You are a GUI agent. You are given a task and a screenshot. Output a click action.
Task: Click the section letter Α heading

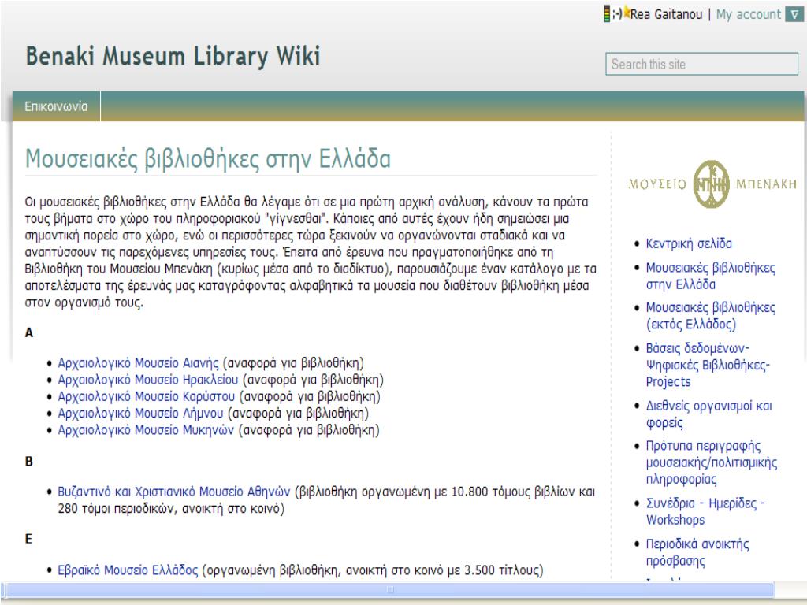[x=29, y=333]
